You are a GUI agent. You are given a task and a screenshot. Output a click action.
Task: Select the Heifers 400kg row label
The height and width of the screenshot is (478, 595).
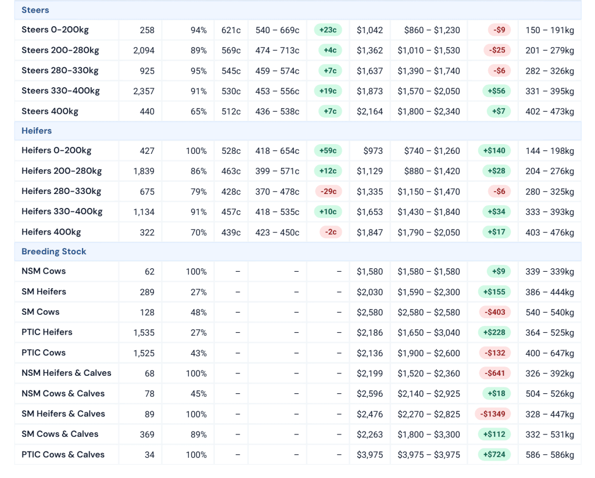click(x=51, y=232)
